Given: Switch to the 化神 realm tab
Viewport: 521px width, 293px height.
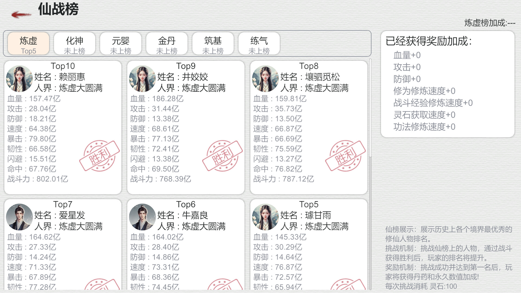Looking at the screenshot, I should coord(74,43).
